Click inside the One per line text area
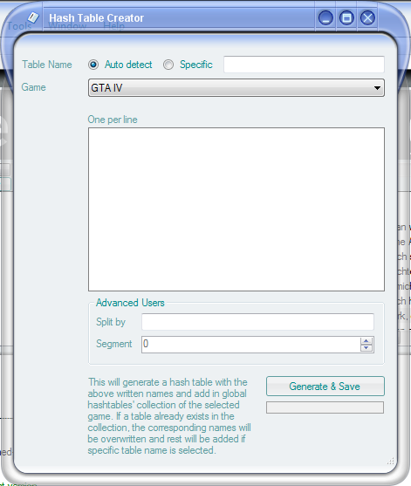The width and height of the screenshot is (411, 486). [x=236, y=209]
